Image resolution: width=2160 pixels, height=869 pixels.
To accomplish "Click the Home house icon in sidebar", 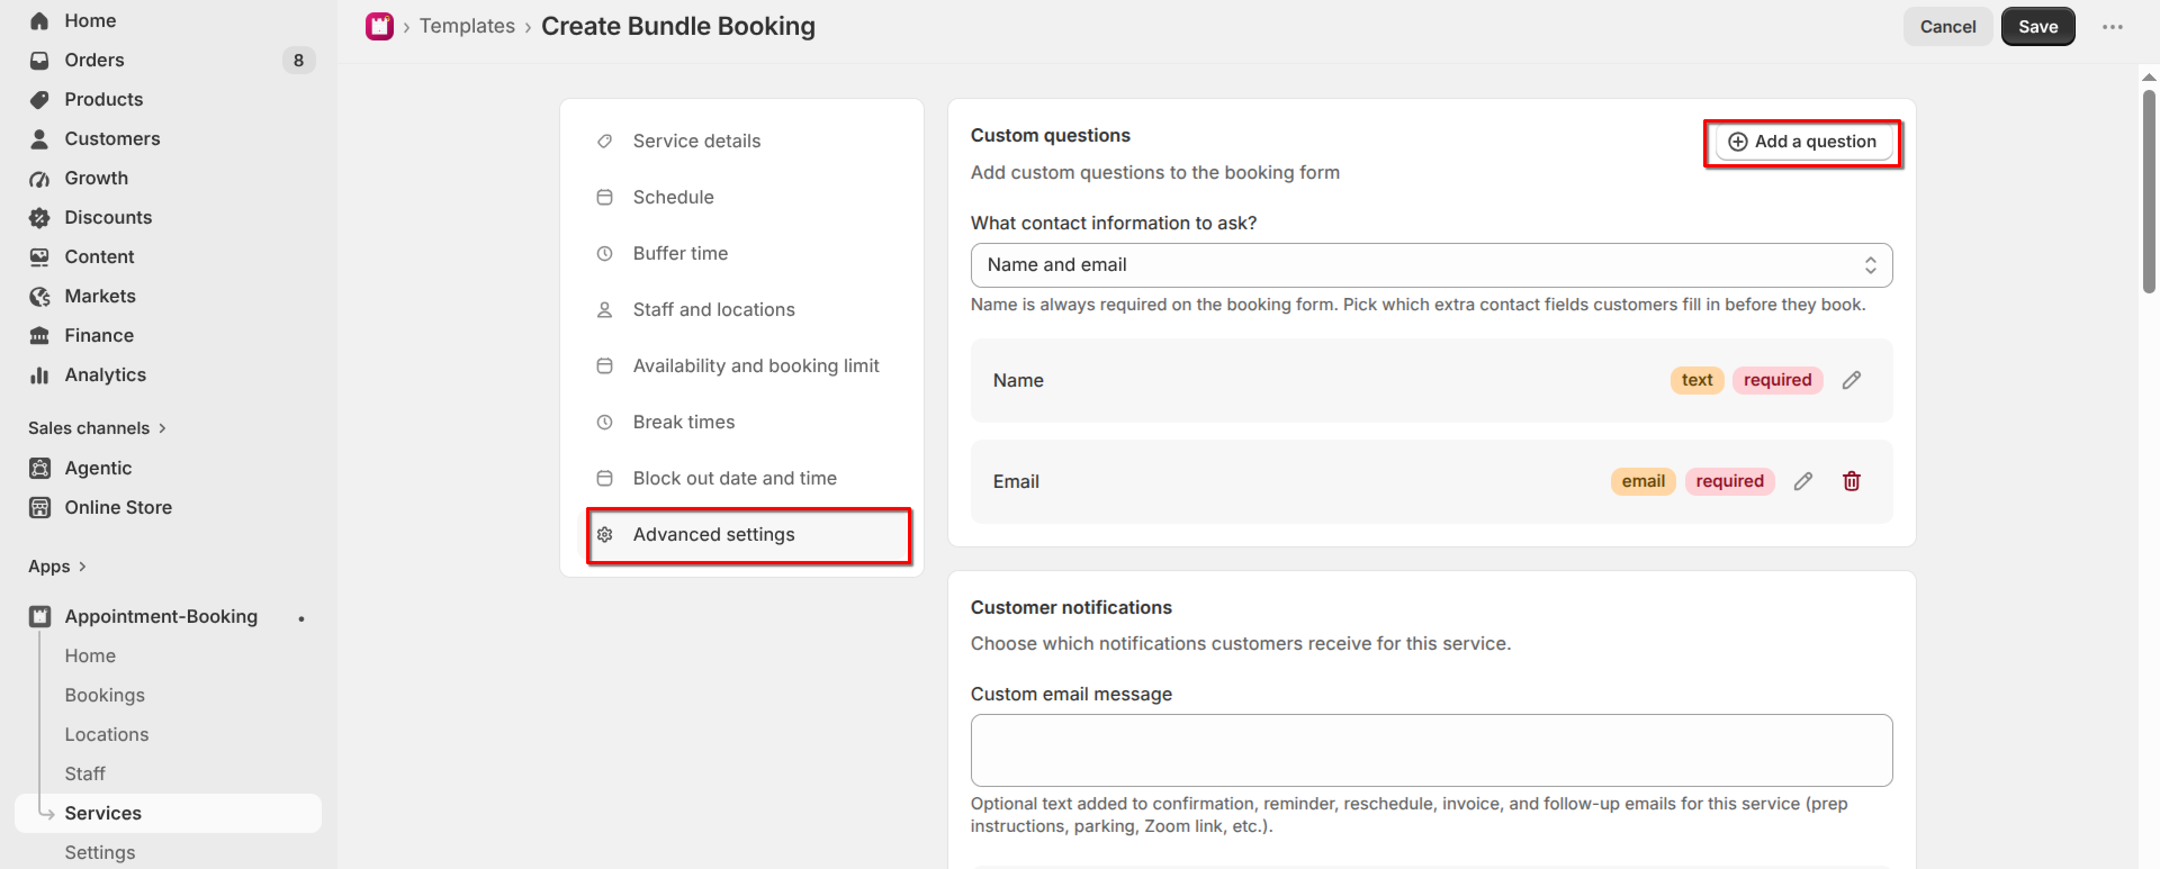I will pyautogui.click(x=39, y=21).
